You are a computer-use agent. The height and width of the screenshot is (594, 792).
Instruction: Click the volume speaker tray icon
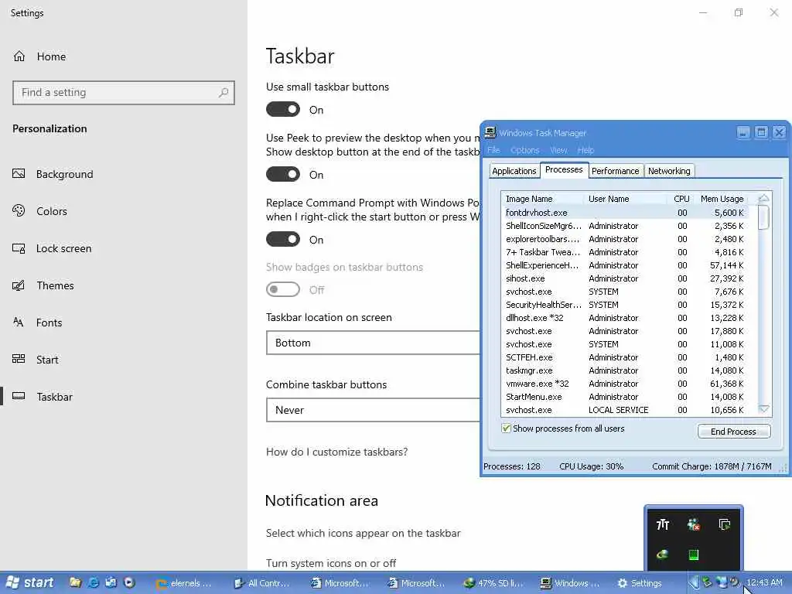(x=734, y=583)
